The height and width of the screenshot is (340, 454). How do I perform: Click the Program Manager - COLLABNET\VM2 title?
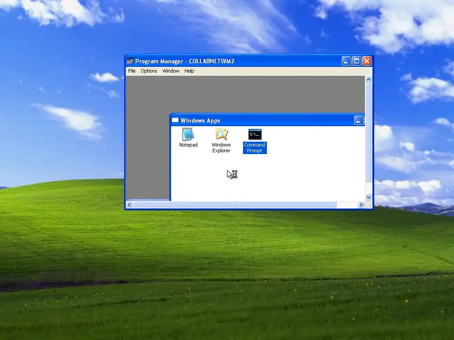(x=185, y=61)
